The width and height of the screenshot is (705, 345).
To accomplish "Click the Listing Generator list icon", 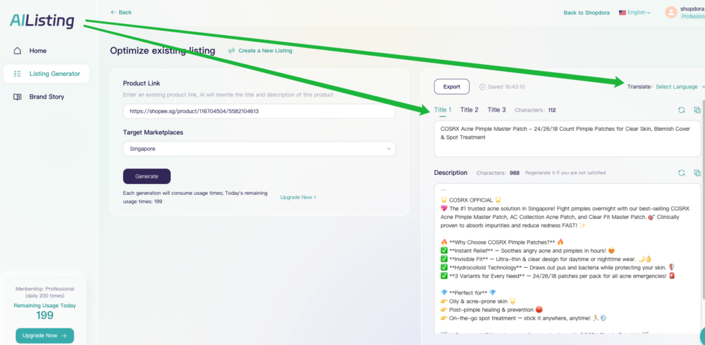I will (x=17, y=74).
